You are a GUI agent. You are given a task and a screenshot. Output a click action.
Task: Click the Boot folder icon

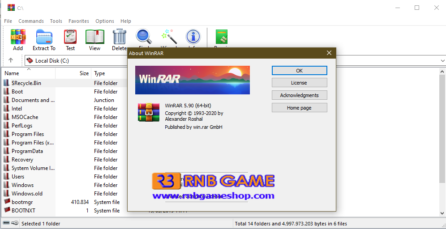click(7, 92)
